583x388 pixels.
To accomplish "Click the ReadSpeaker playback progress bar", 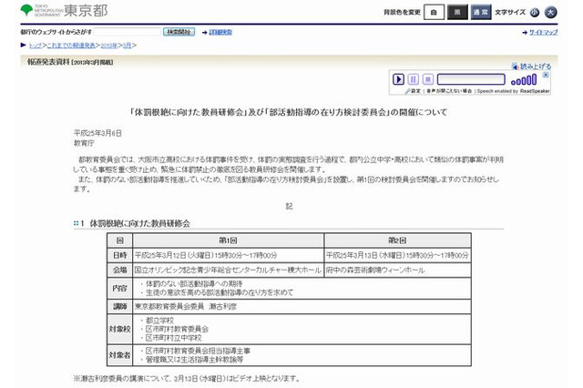I will (471, 79).
